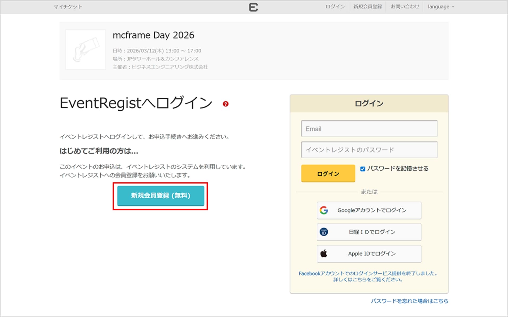Open パスワードを忘れた場合はこちら link

(409, 301)
